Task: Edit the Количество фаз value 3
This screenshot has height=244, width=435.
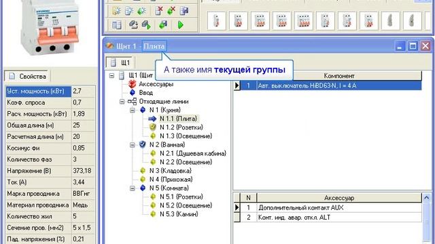Action: tap(83, 159)
